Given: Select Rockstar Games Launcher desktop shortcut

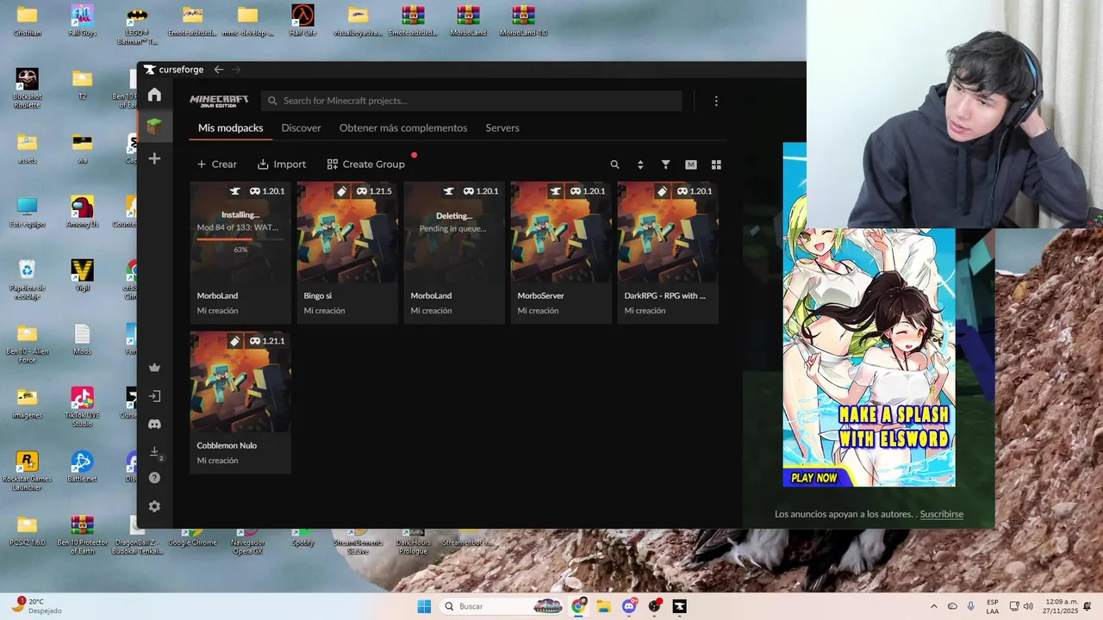Looking at the screenshot, I should [27, 470].
